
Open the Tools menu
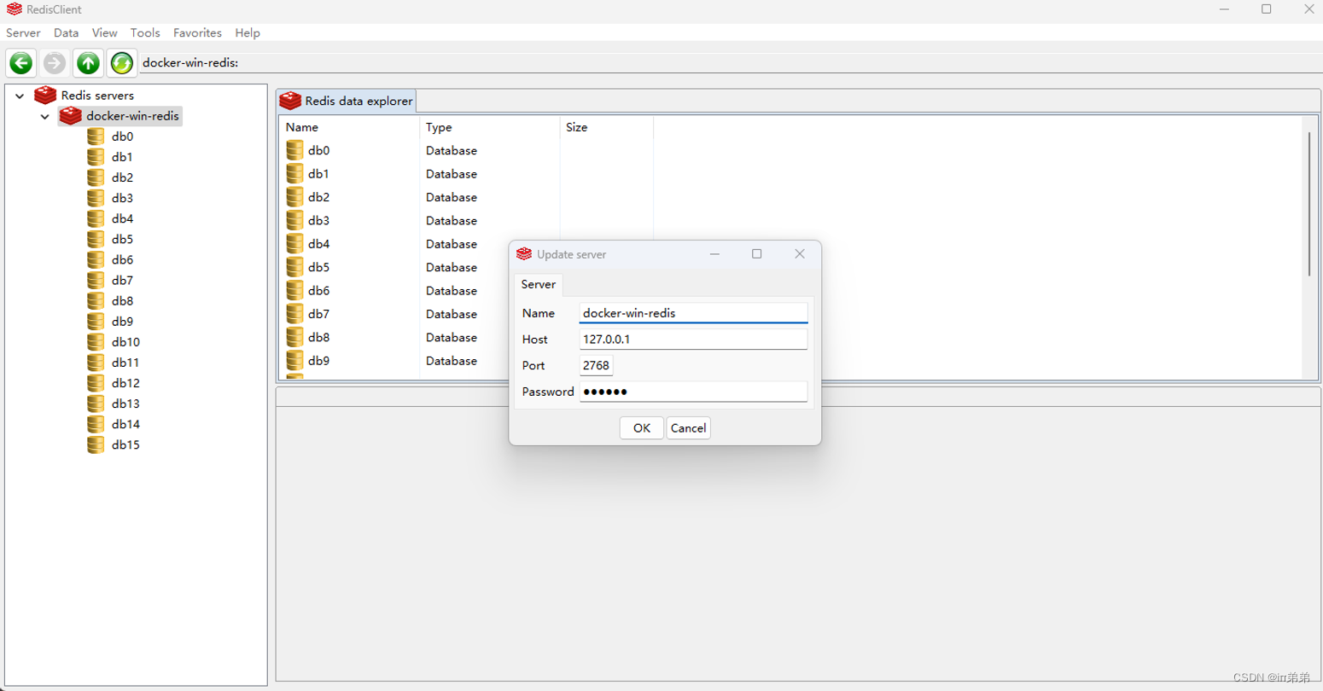(145, 32)
